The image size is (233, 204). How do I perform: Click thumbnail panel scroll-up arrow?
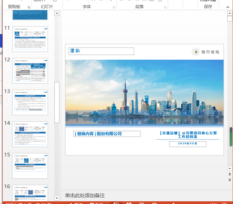(57, 13)
